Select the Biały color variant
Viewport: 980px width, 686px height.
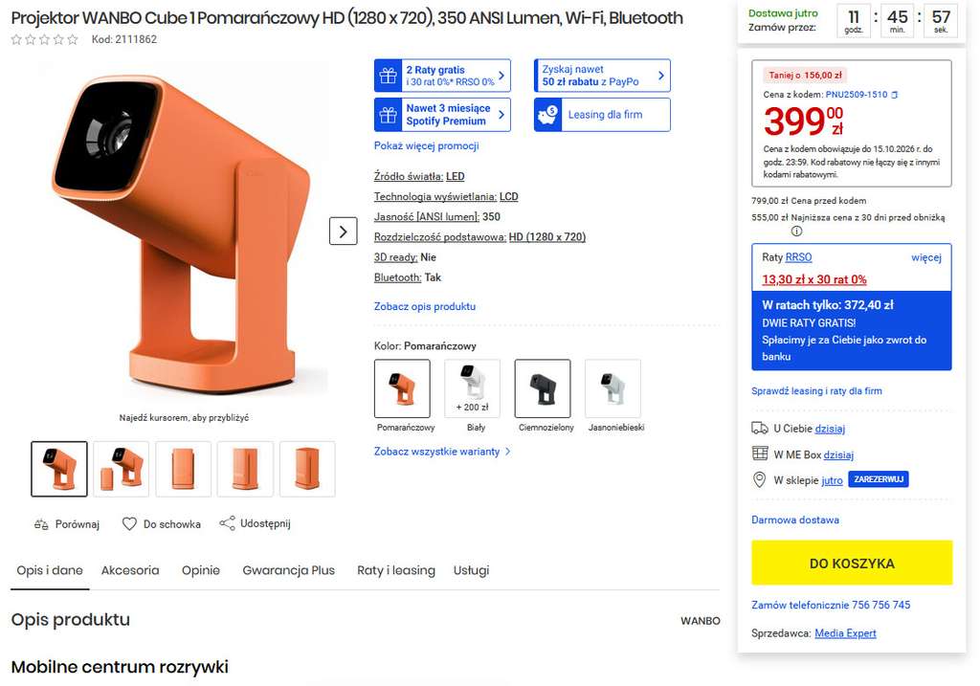click(x=473, y=388)
